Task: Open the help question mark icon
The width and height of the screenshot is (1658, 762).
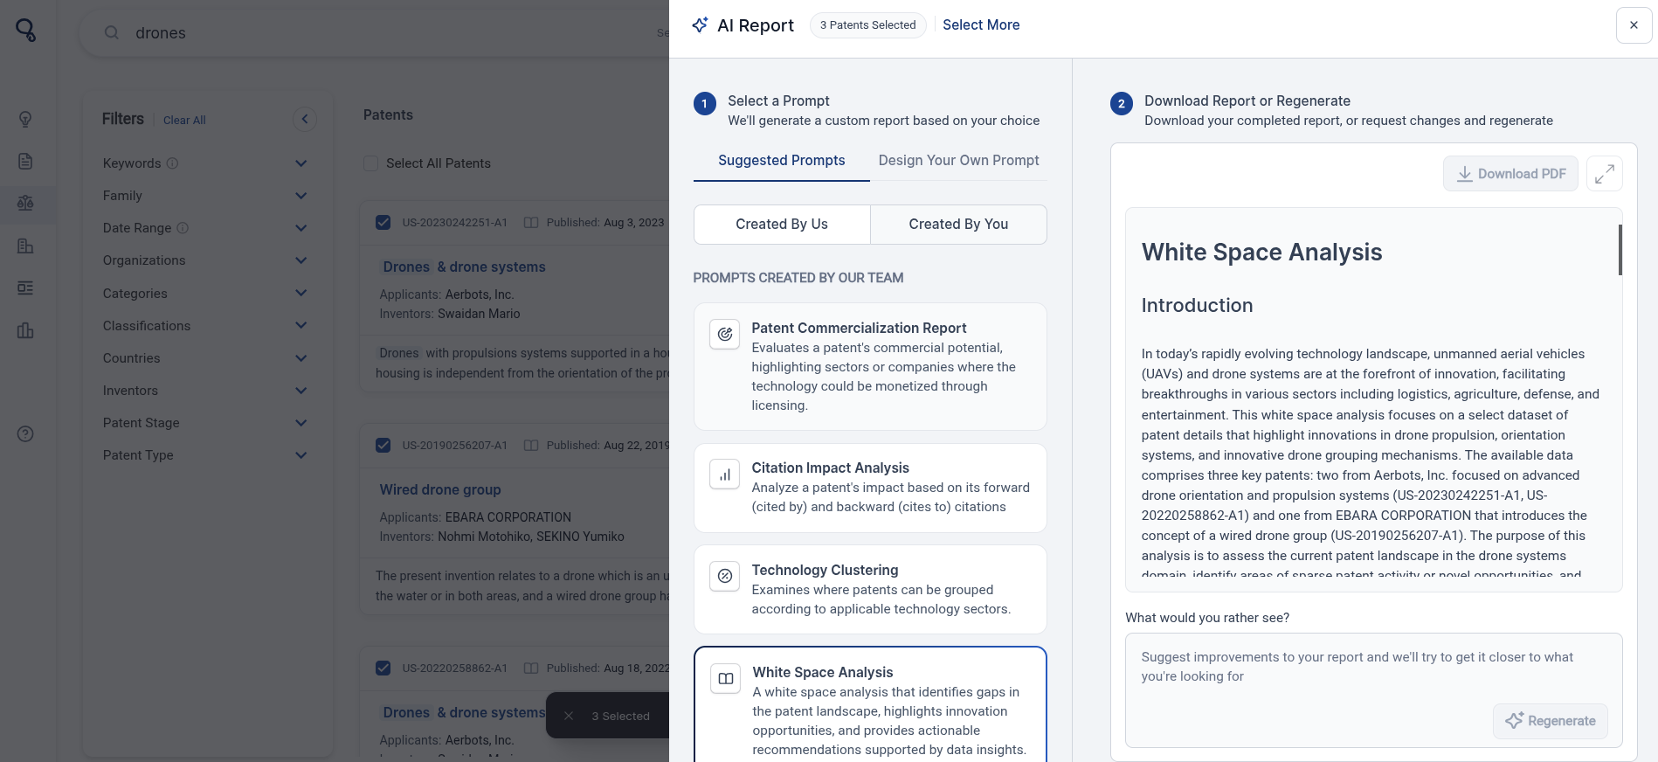Action: pos(25,433)
